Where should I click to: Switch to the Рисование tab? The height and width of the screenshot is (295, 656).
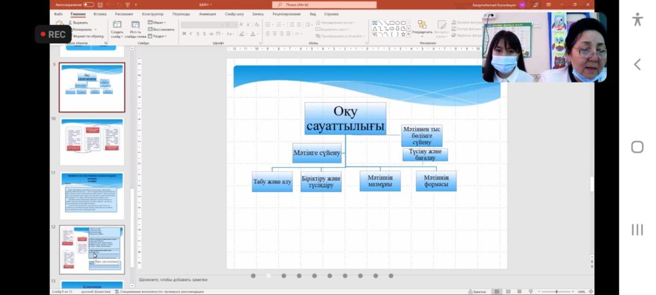point(124,14)
